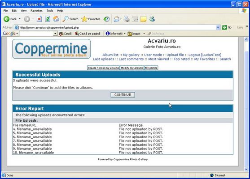Stop page loading with the red X icon
This screenshot has width=250, height=179.
click(39, 19)
